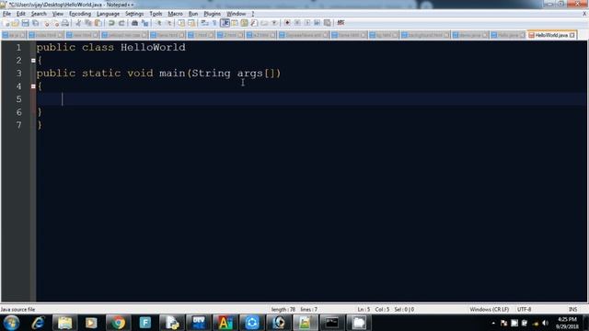The height and width of the screenshot is (331, 589).
Task: Save the current recorded macro icon
Action: coord(328,23)
